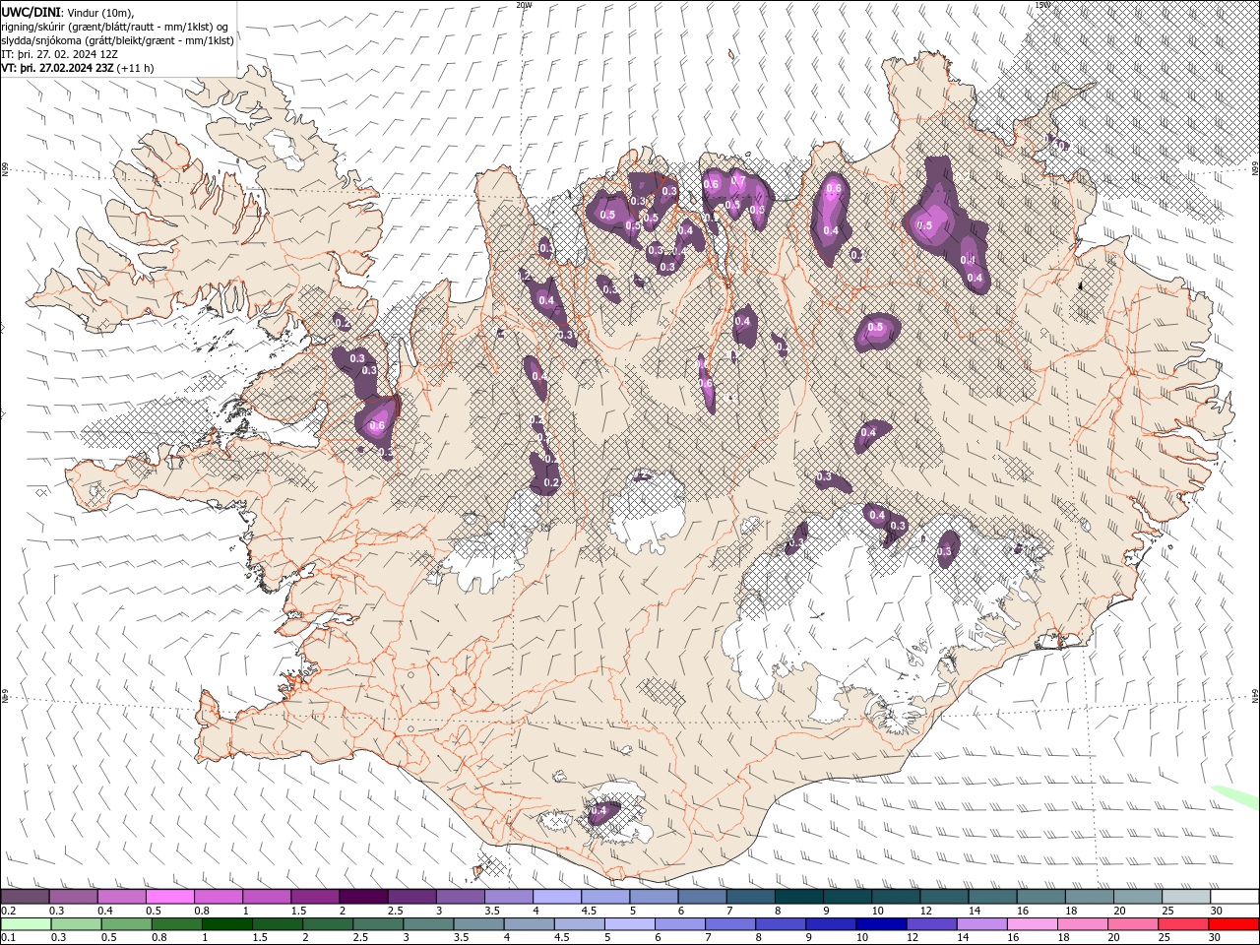The width and height of the screenshot is (1260, 945).
Task: Click the 'slydda/snjókoma (grátt/bleikt/grænt - mm/1klst)' line
Action: pos(118,40)
